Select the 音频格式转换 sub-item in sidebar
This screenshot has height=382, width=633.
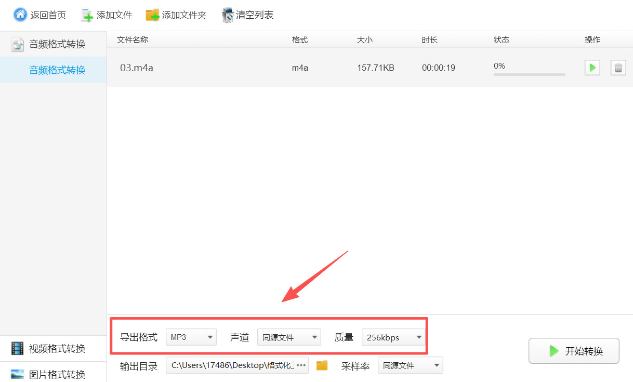(x=53, y=70)
